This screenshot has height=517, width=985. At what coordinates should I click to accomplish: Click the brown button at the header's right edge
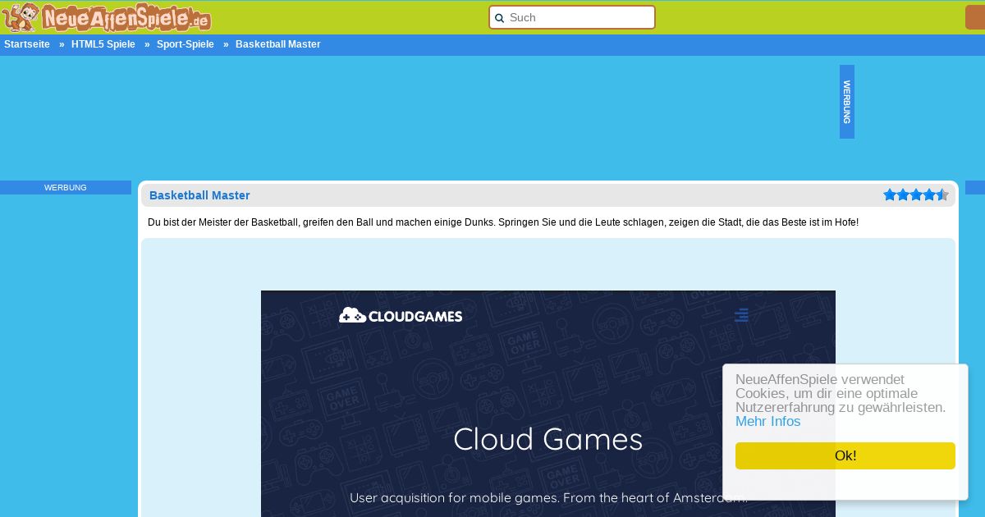tap(975, 17)
